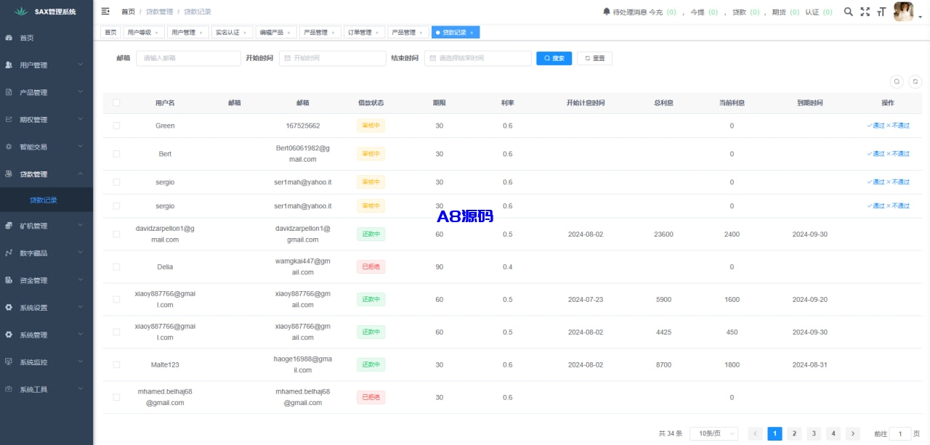
Task: Open the font size icon in header
Action: pyautogui.click(x=881, y=12)
